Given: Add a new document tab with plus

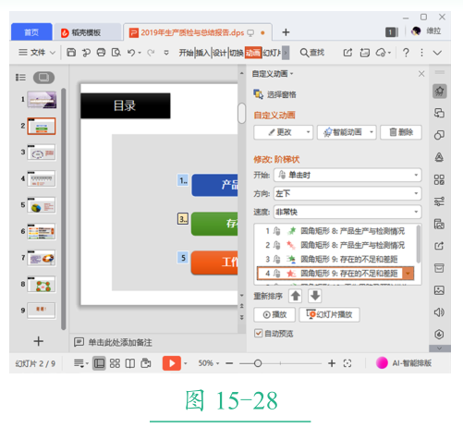Looking at the screenshot, I should [286, 32].
